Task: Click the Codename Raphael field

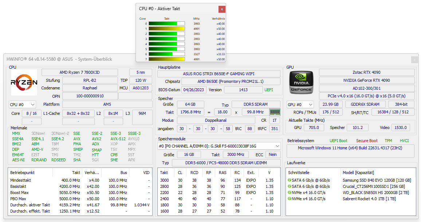Action: (x=90, y=88)
